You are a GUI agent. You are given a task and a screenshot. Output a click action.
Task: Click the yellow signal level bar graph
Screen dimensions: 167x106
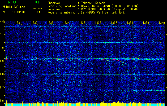[x=85, y=103]
